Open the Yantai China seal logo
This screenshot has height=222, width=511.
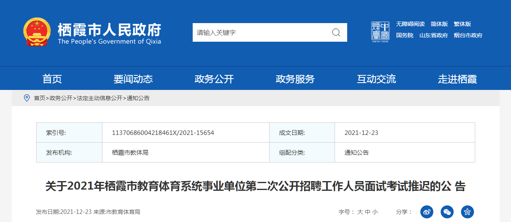(x=380, y=32)
